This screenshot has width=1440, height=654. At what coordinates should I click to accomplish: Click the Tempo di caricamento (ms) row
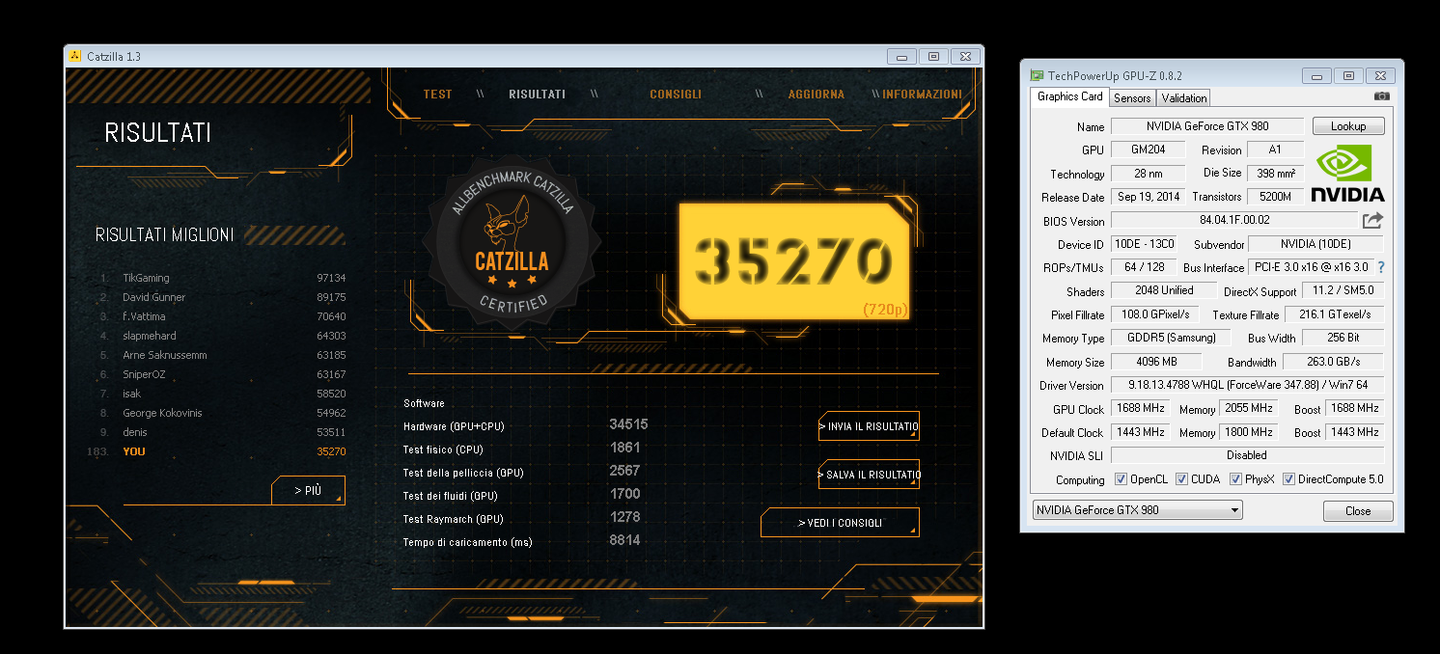point(522,541)
